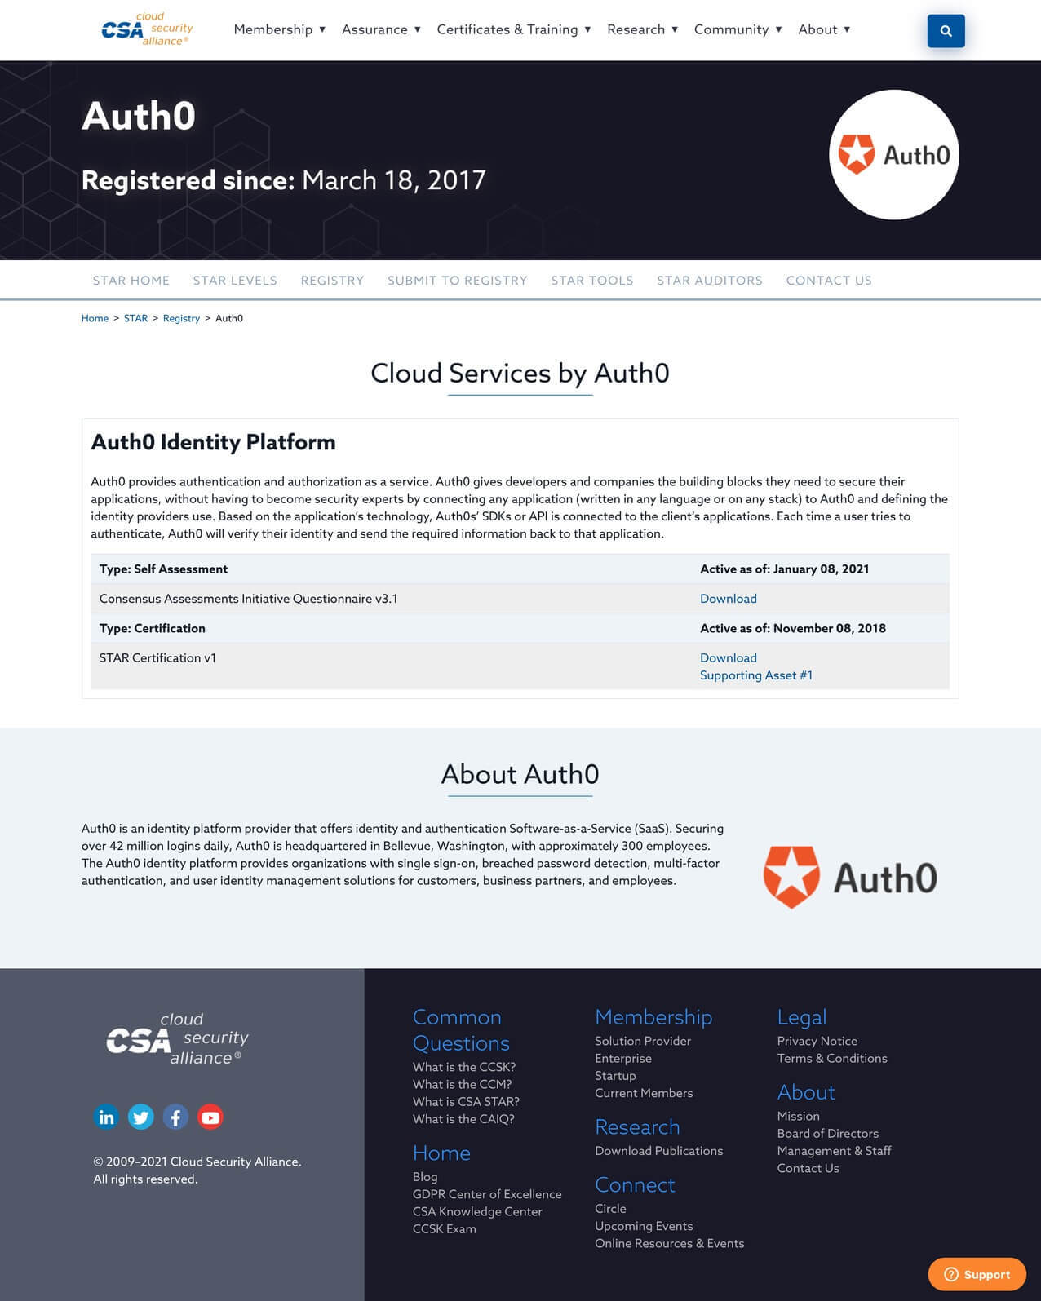Viewport: 1041px width, 1301px height.
Task: Open the Startup membership link
Action: point(615,1076)
